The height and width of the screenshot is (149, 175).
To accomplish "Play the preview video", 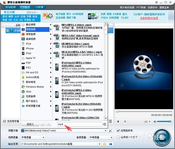I will (118, 121).
